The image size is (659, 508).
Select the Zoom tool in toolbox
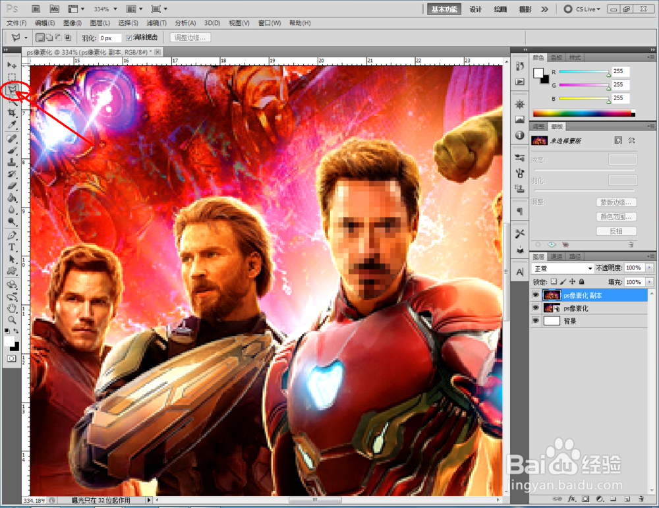[x=12, y=320]
